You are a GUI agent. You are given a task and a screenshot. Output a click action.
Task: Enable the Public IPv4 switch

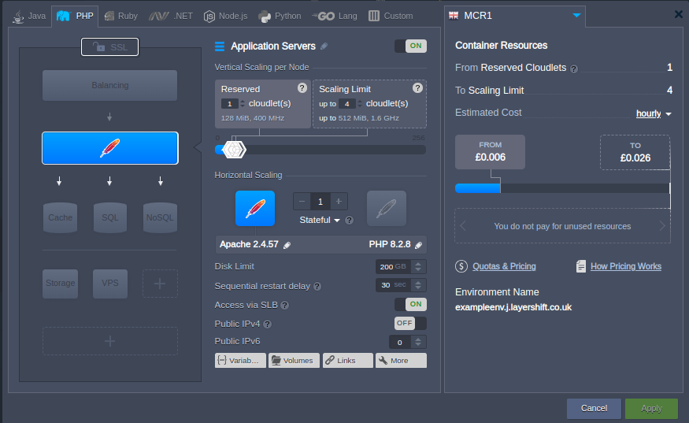pos(410,323)
